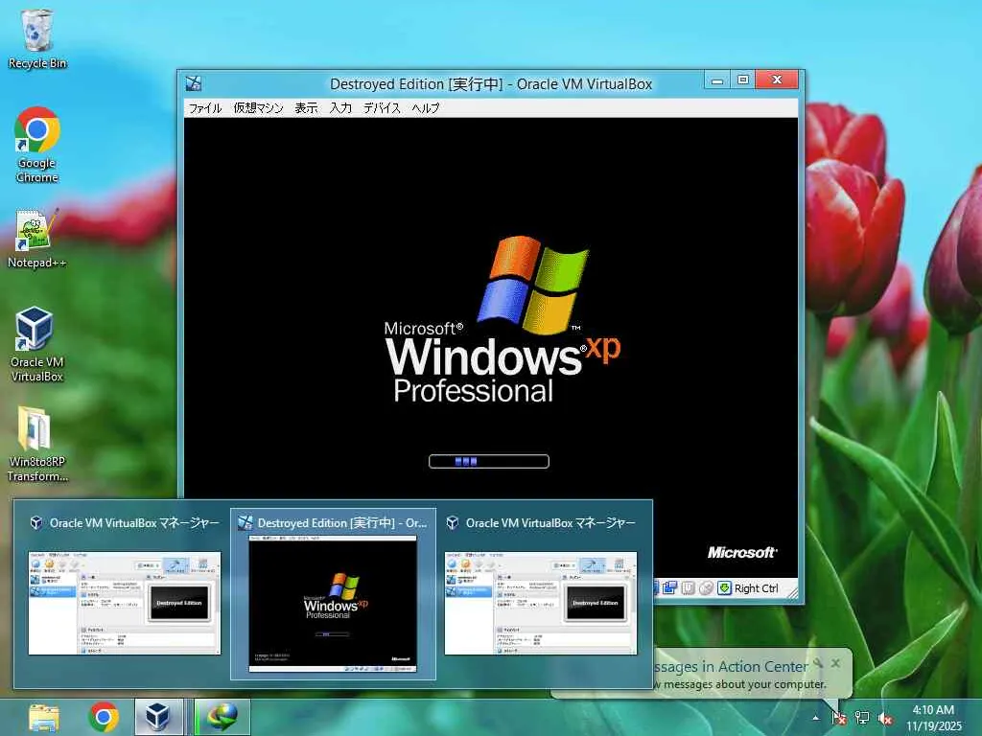Click the Right Ctrl host key label
This screenshot has width=982, height=736.
tap(757, 588)
